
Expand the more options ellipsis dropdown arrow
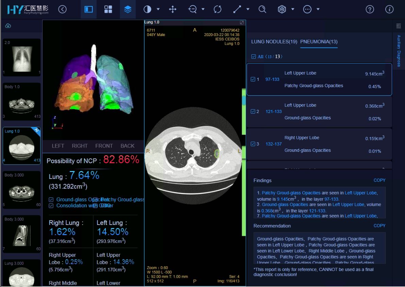tap(318, 9)
